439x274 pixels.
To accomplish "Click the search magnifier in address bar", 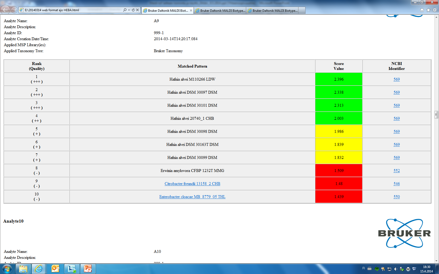I will [125, 10].
